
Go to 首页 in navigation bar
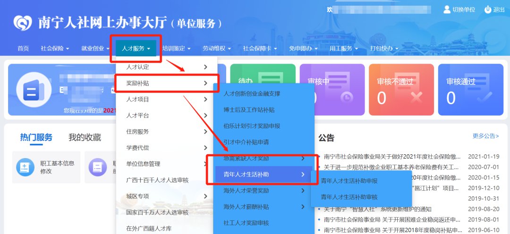pyautogui.click(x=23, y=49)
